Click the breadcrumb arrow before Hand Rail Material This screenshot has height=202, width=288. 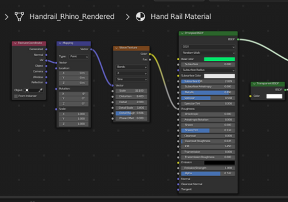point(128,17)
